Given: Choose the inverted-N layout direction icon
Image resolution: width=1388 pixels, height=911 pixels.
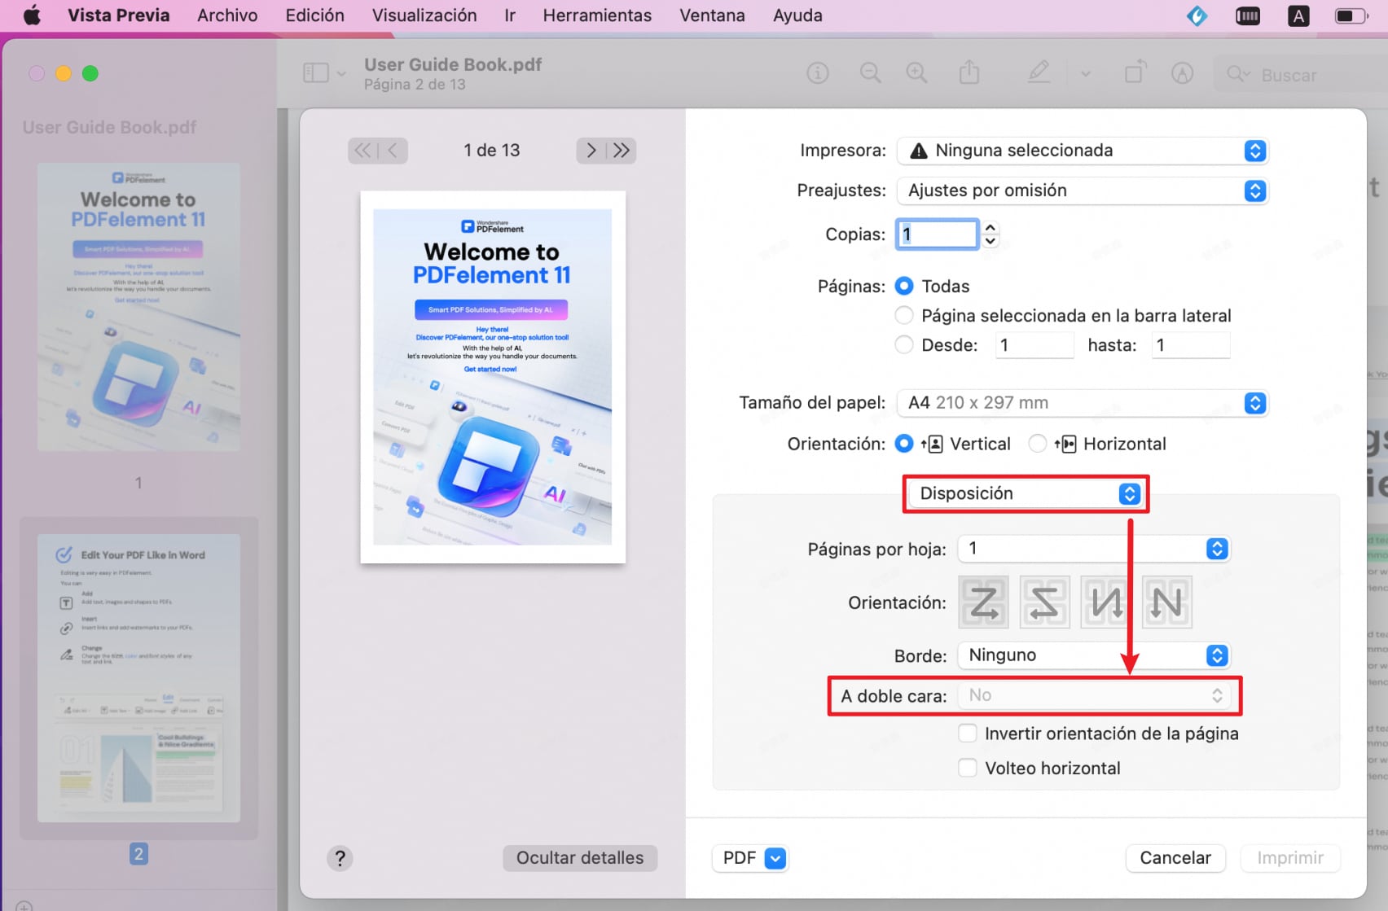Looking at the screenshot, I should (1106, 602).
